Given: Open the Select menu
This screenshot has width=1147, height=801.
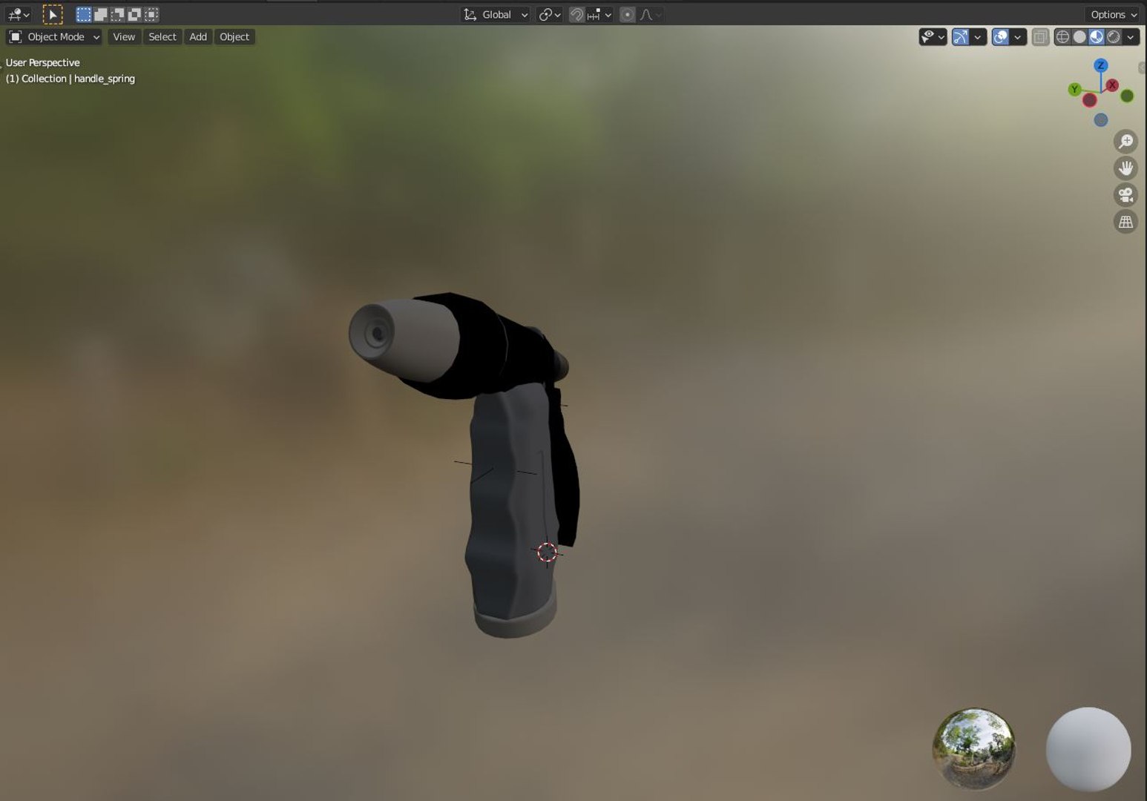Looking at the screenshot, I should click(x=162, y=36).
